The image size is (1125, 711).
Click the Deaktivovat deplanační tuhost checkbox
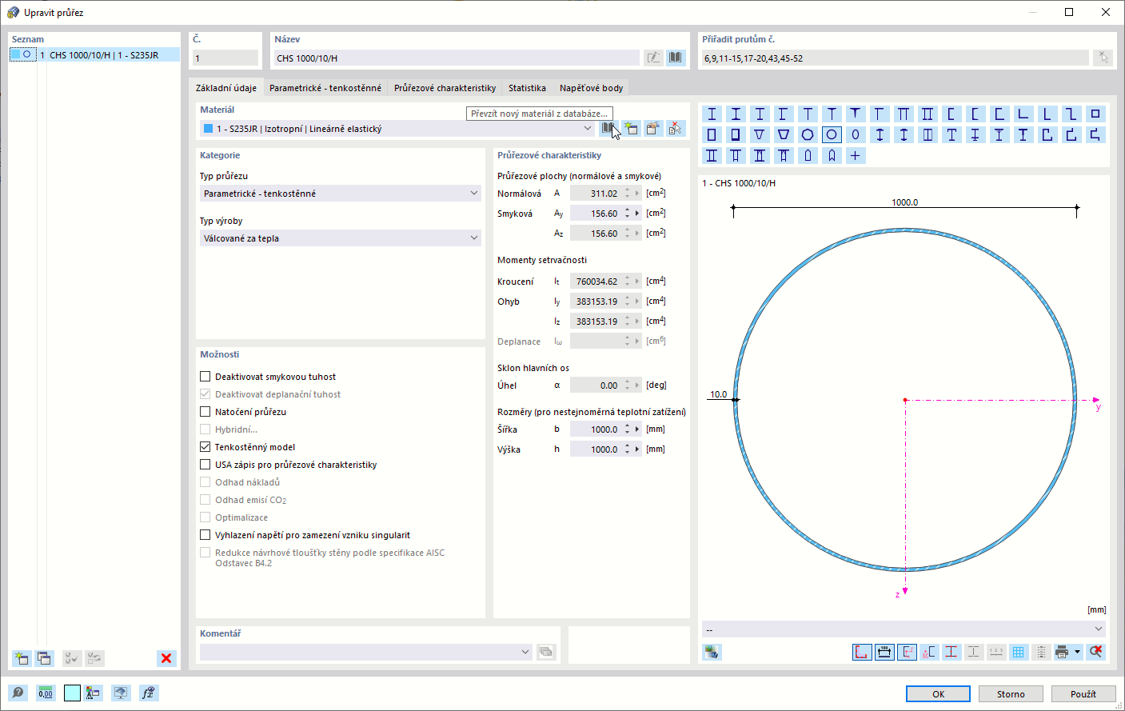coord(205,394)
